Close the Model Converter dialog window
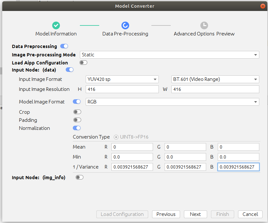The image size is (268, 223). (263, 6)
